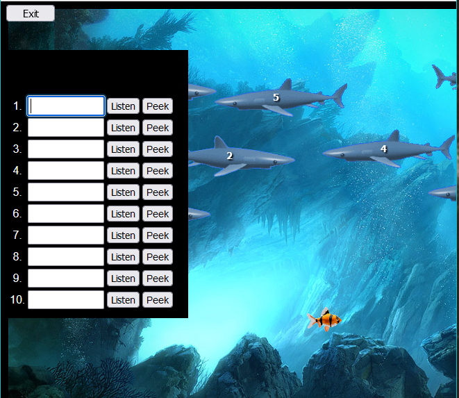459x398 pixels.
Task: Click the Exit button
Action: point(31,13)
